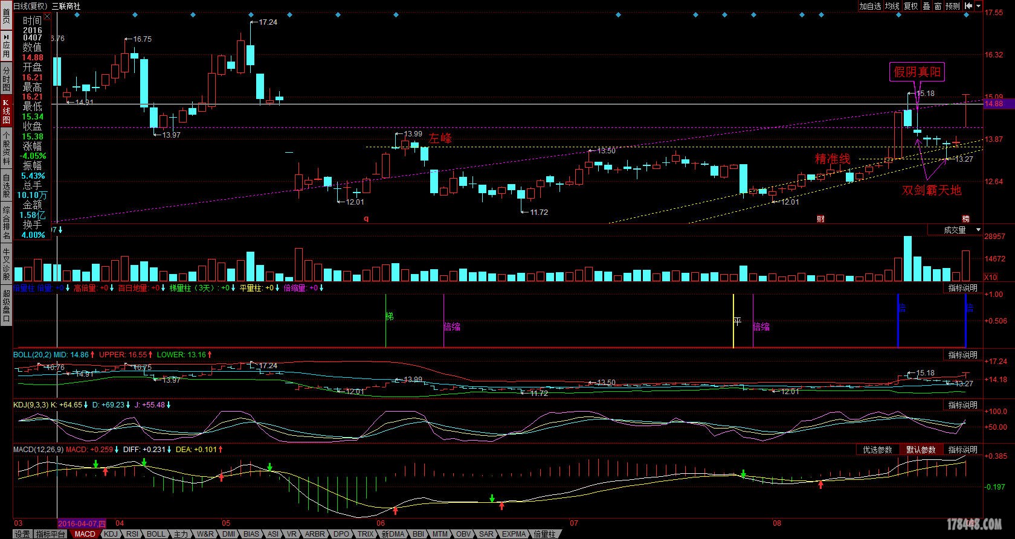This screenshot has height=539, width=1015.
Task: Select the DPO indicator tab
Action: (x=341, y=534)
